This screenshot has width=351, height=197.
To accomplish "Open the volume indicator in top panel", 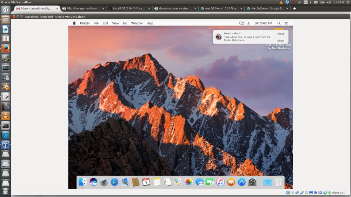I will coord(329,2).
